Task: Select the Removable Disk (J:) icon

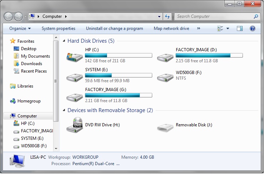Action: 165,128
